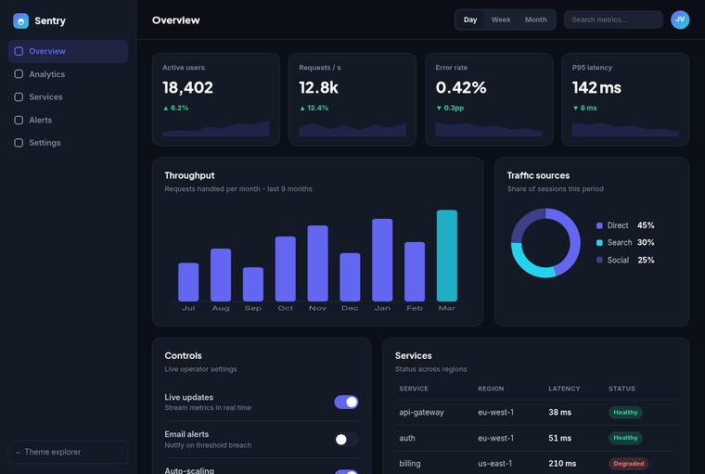Switch to the Day range tab
This screenshot has height=474, width=705.
470,19
